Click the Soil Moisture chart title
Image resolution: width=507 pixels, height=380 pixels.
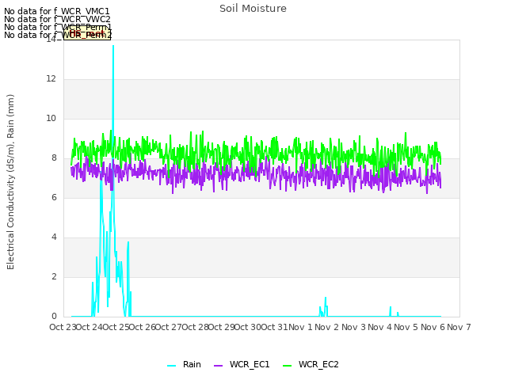click(253, 9)
